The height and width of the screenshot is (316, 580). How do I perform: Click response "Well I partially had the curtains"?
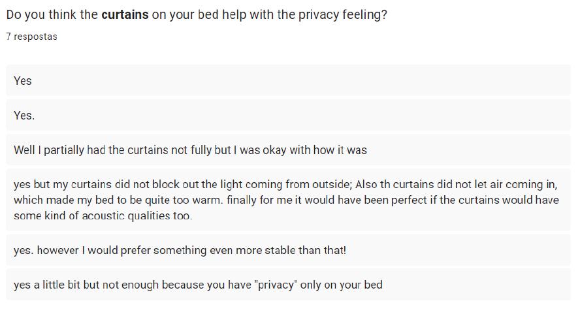(288, 150)
